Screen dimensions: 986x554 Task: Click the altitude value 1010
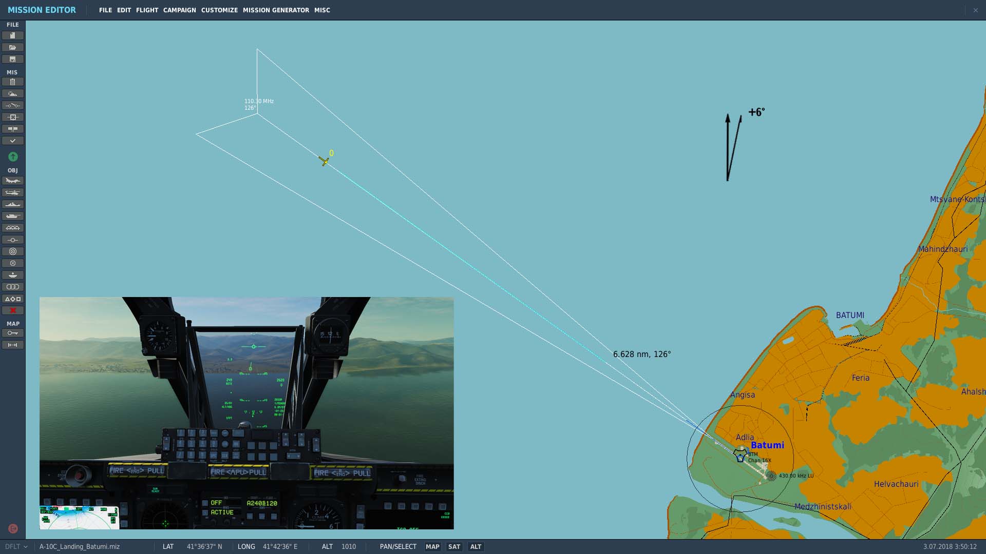point(349,547)
